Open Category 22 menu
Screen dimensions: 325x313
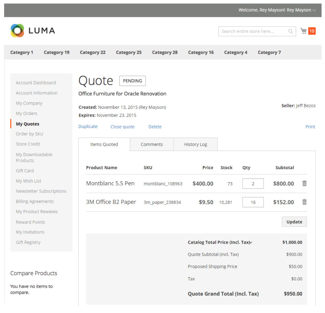pyautogui.click(x=93, y=53)
